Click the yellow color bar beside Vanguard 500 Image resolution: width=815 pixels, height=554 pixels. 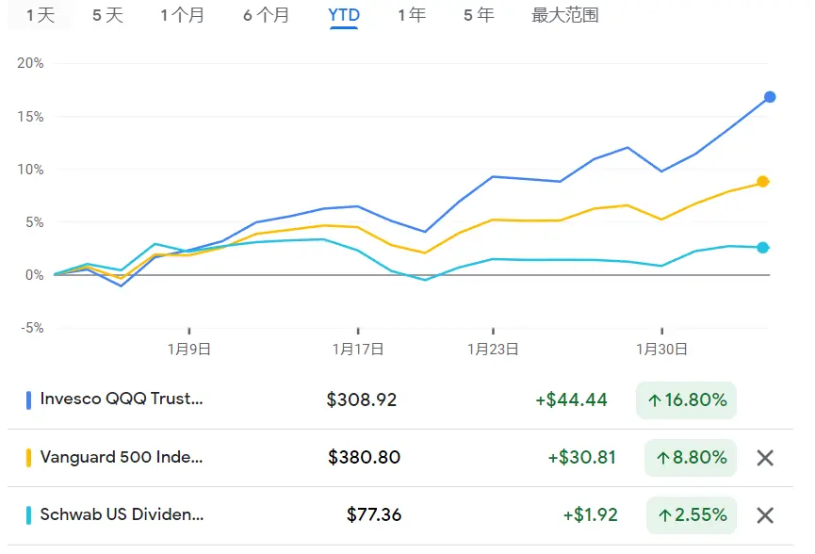click(x=28, y=458)
